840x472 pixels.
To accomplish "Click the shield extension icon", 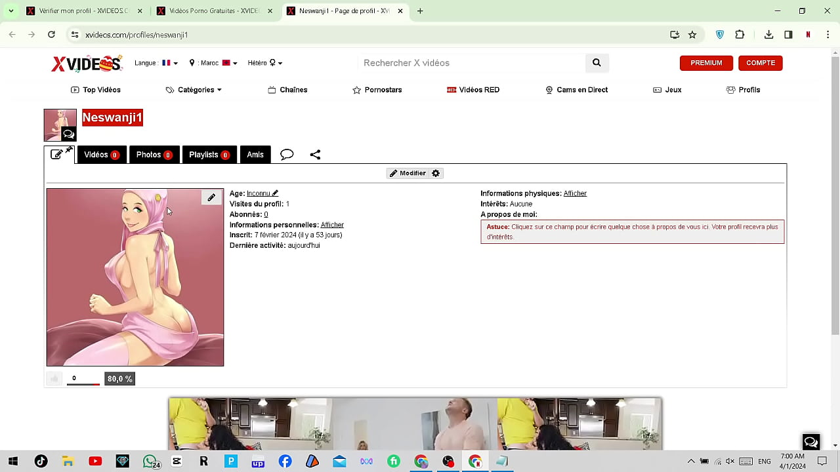I will [720, 35].
